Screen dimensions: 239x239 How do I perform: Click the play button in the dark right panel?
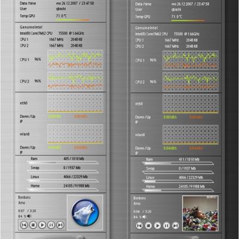[x=157, y=226]
